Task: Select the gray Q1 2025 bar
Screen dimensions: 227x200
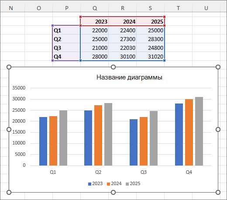Action: [x=63, y=138]
